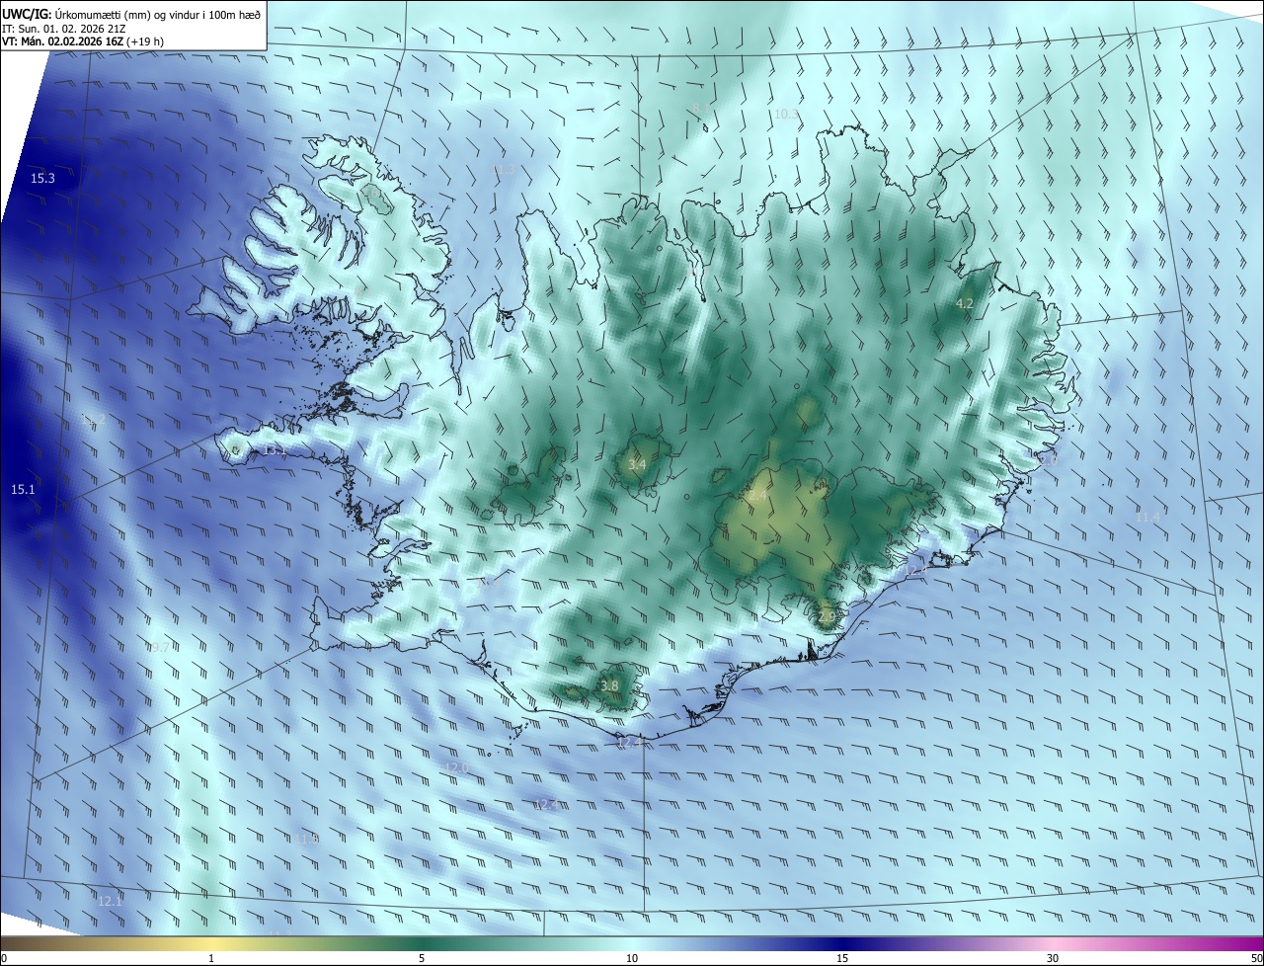This screenshot has height=966, width=1264.
Task: Click the 11.4 value east of Iceland
Action: (1147, 518)
